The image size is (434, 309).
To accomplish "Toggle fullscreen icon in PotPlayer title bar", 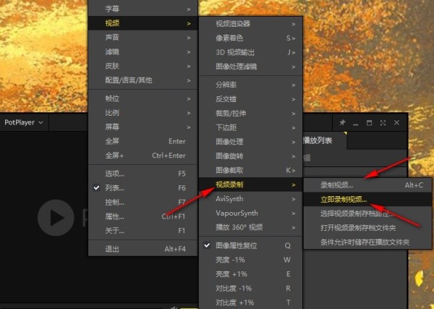I will click(x=383, y=122).
